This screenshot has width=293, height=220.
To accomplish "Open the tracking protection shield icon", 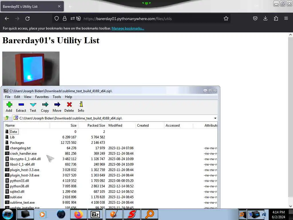I will click(57, 18).
